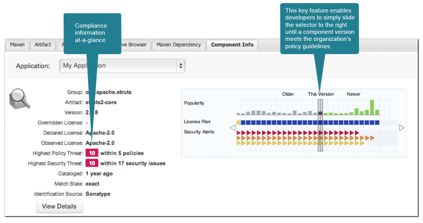Viewport: 423px width, 223px height.
Task: Click the rightmost red Security Alerts triangle
Action: point(356,133)
